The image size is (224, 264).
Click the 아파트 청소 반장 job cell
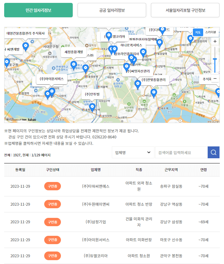139,204
